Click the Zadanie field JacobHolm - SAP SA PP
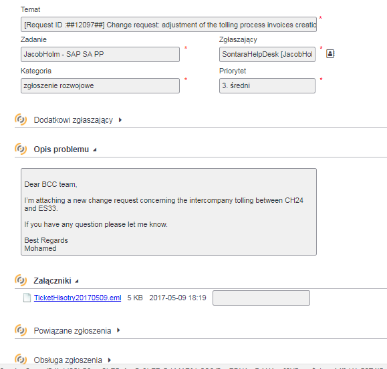The height and width of the screenshot is (369, 387). click(x=100, y=54)
